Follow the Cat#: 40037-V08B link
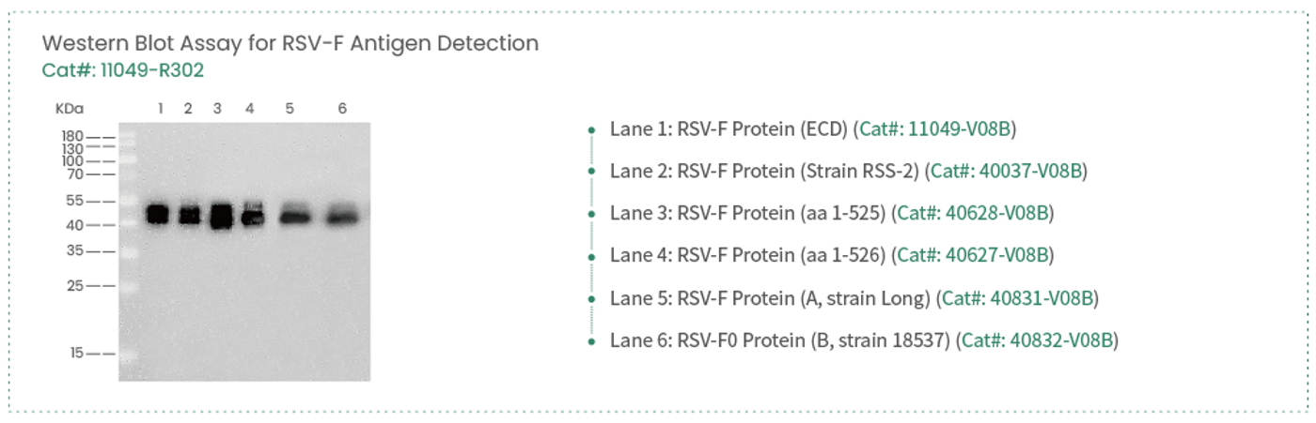Viewport: 1316px width, 423px height. [x=1006, y=172]
